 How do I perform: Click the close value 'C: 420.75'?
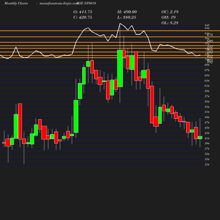(x=83, y=18)
